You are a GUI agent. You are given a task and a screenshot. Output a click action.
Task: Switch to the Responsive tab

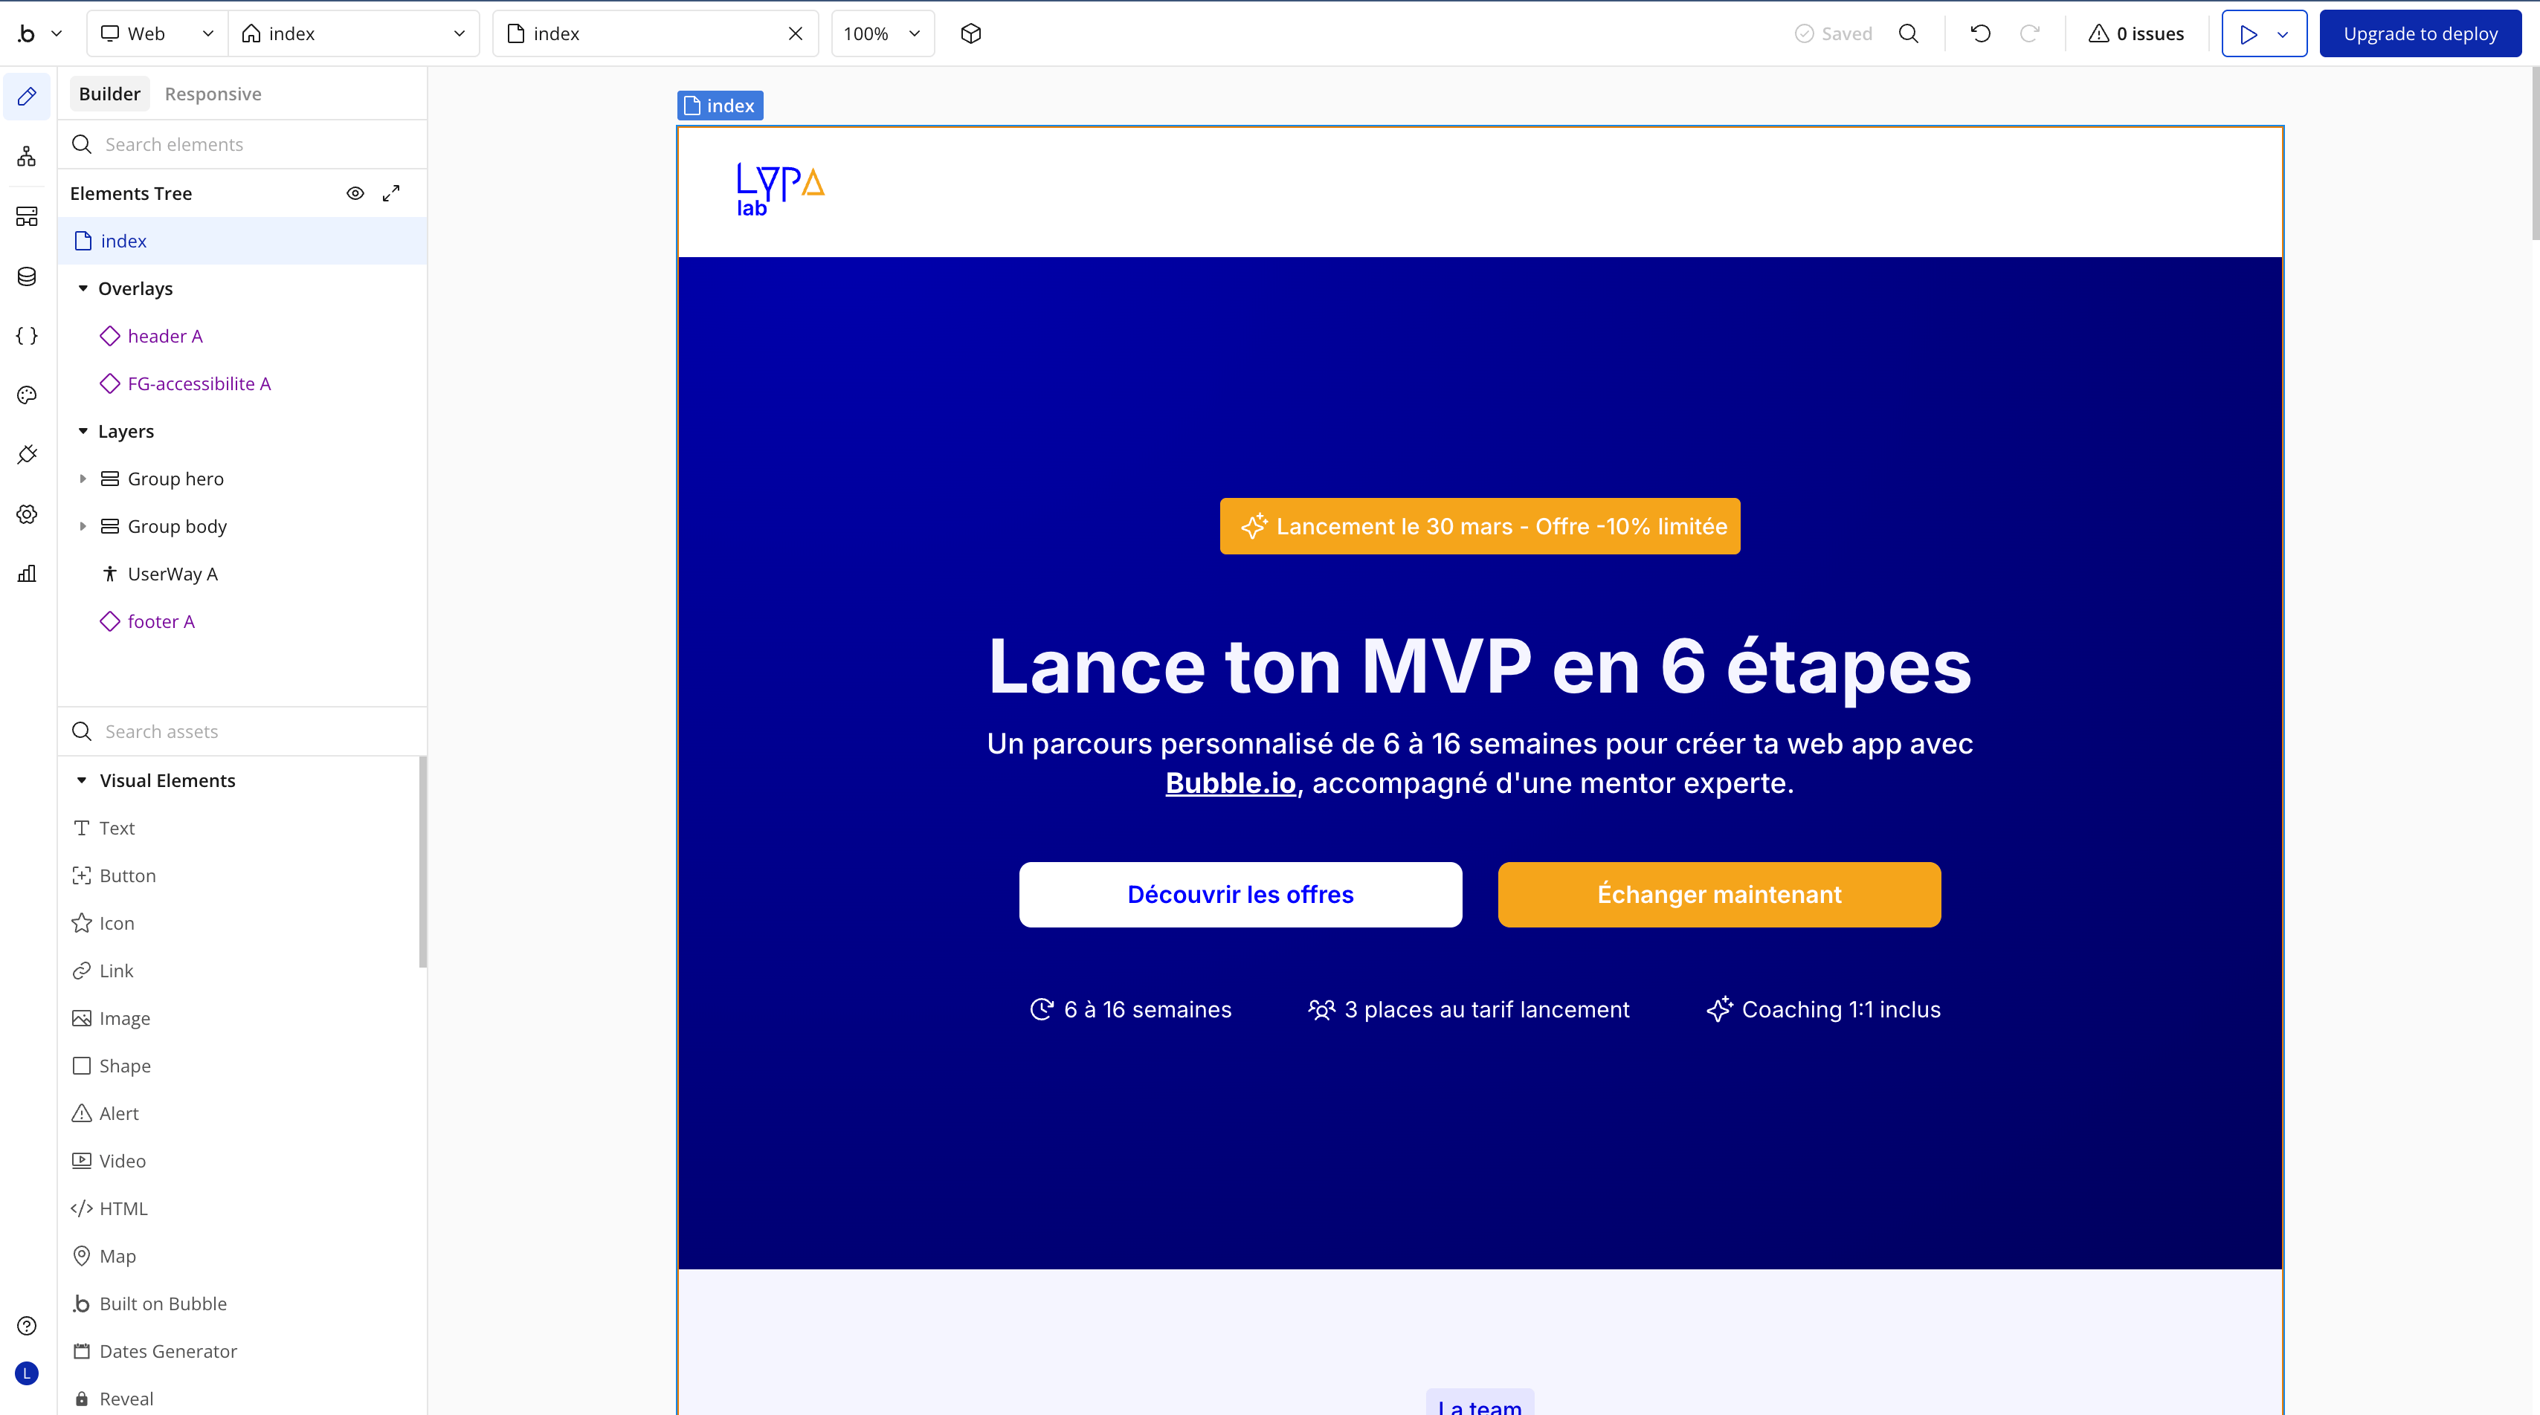pyautogui.click(x=213, y=94)
